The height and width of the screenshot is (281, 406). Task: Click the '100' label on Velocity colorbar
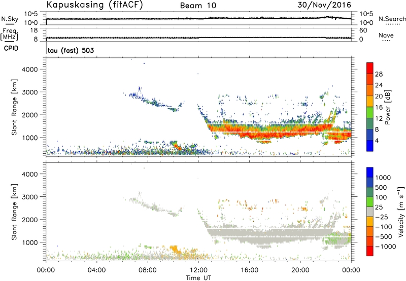381,197
